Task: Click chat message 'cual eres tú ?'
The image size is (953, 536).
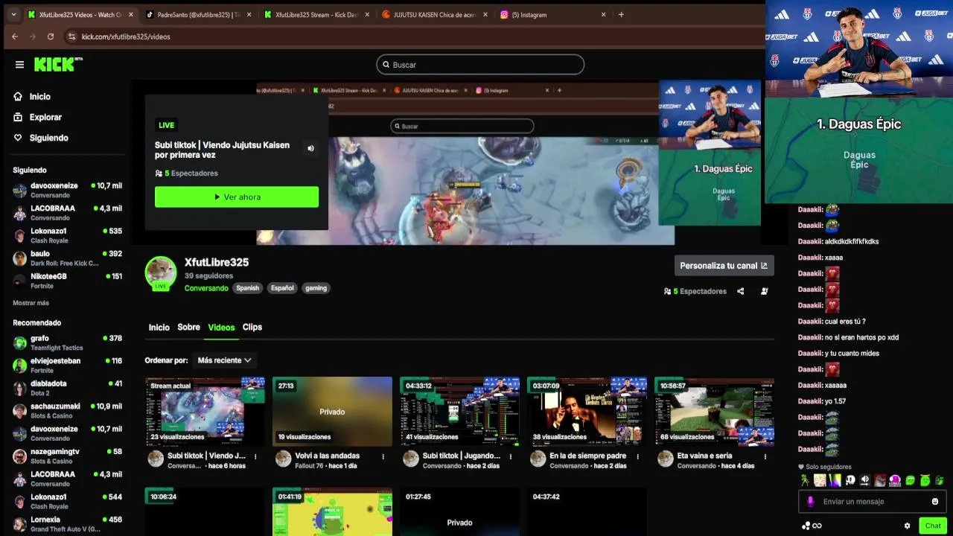Action: pos(845,322)
